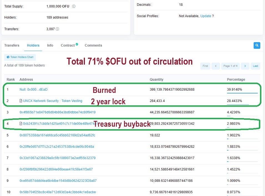Open the Null: 0x000...dEaD address
Screen dimensions: 265x196
pyautogui.click(x=34, y=90)
